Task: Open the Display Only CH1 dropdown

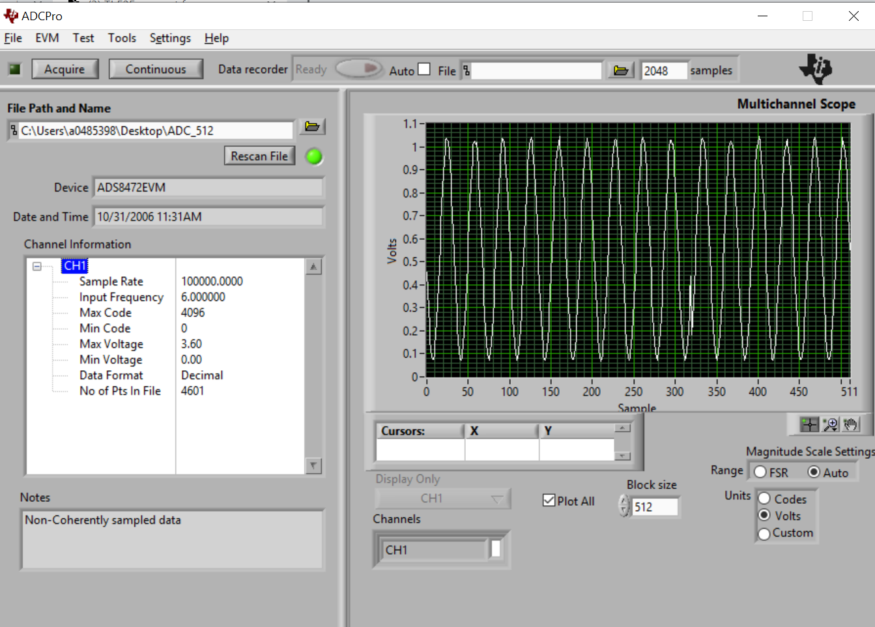Action: [443, 499]
